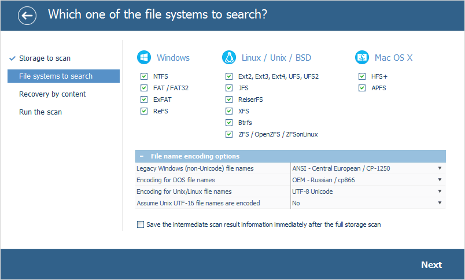
Task: Uncheck the HFS+ checkbox
Action: pyautogui.click(x=362, y=76)
